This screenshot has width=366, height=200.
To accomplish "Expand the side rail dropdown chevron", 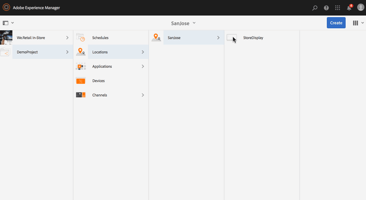I will coord(13,23).
